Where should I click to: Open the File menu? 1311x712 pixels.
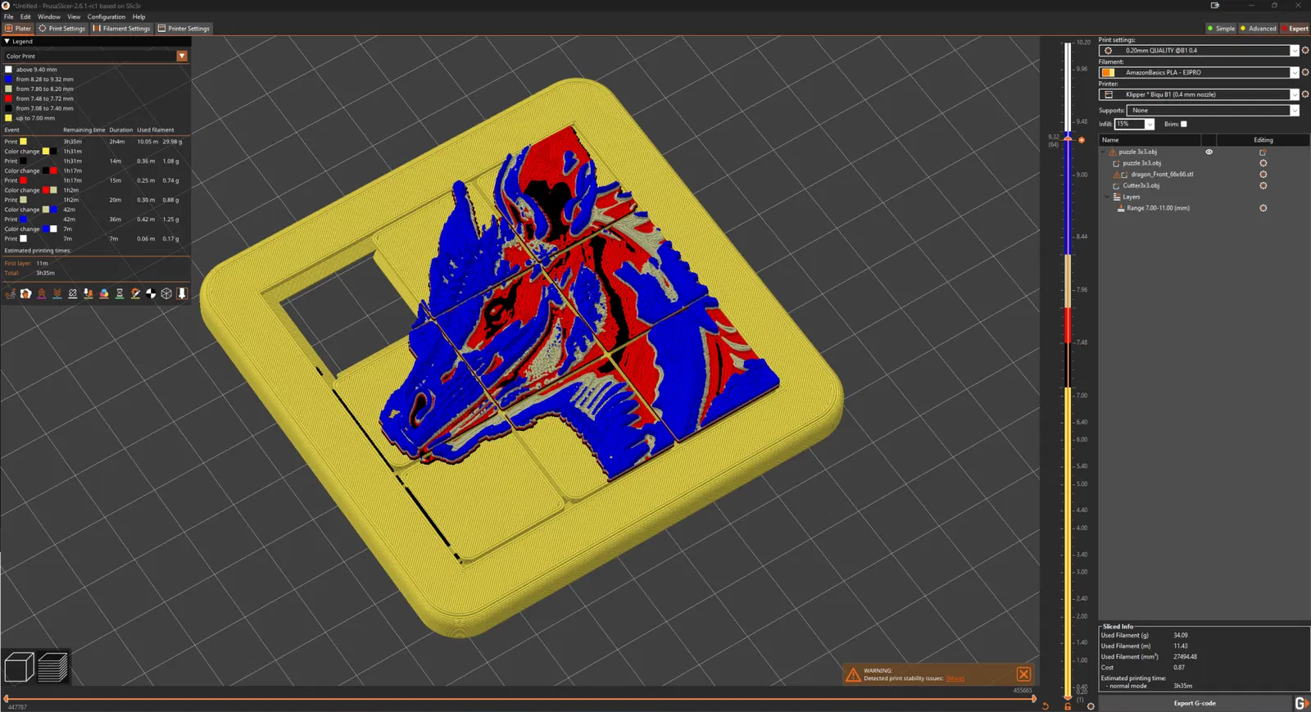(9, 17)
